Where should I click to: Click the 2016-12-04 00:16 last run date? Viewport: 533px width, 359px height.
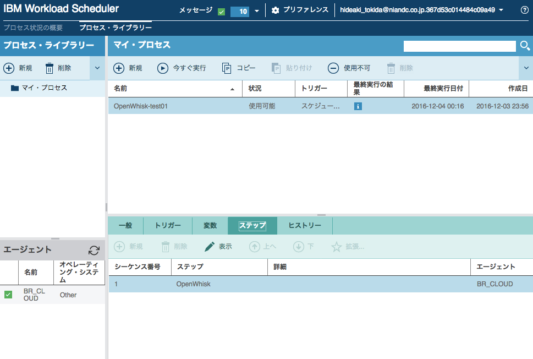point(438,106)
